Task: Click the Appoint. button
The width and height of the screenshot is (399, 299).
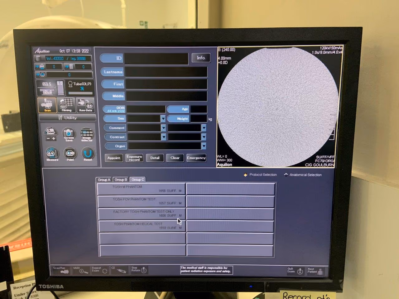Action: click(114, 158)
